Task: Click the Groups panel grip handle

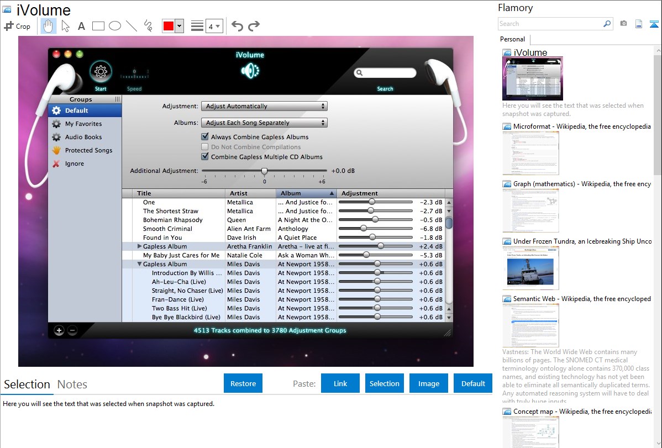Action: pos(117,99)
